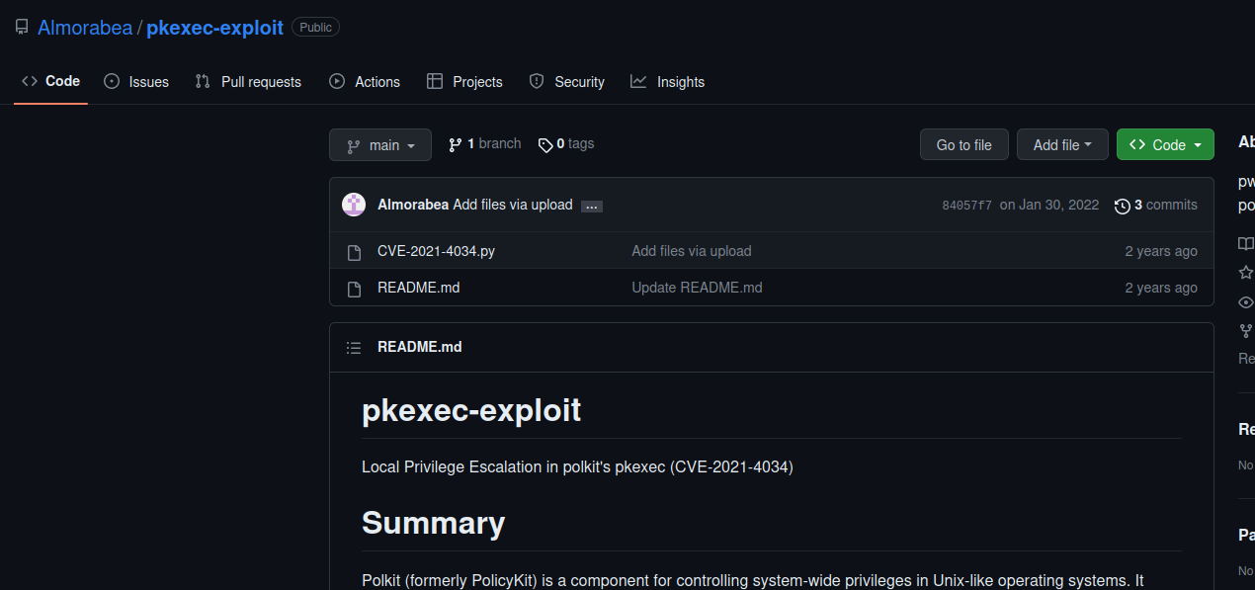This screenshot has height=590, width=1255.
Task: Expand commit details with the ellipsis button
Action: 592,207
